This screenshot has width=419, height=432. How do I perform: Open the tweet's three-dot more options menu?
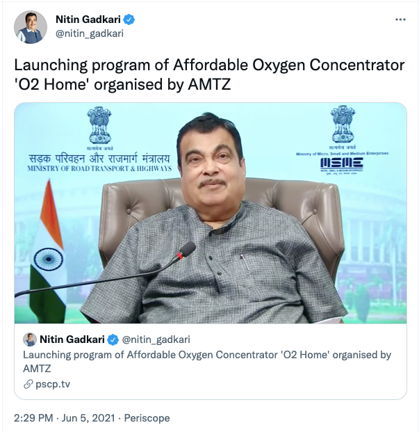[x=400, y=20]
